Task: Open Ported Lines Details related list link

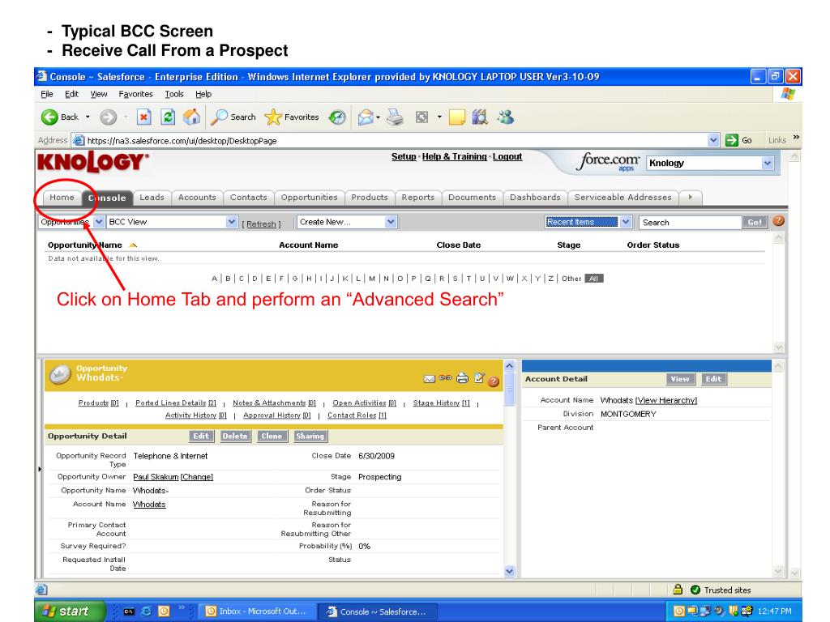Action: click(176, 403)
